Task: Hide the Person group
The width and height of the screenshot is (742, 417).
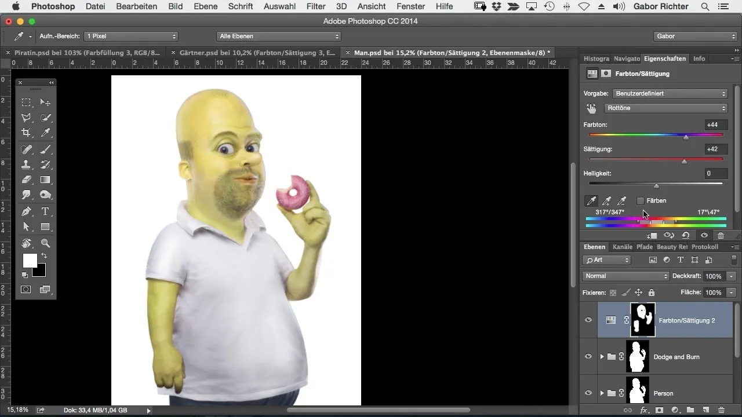Action: [588, 393]
